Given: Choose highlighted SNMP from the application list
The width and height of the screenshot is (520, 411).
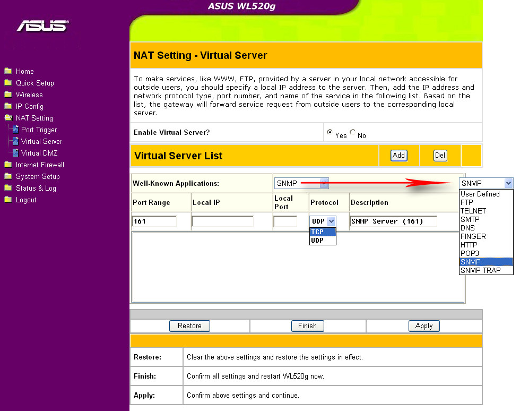Looking at the screenshot, I should coord(486,262).
